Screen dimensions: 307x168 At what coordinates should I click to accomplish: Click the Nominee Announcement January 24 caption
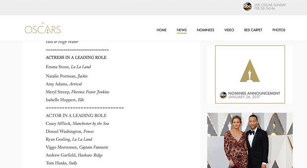(x=254, y=95)
